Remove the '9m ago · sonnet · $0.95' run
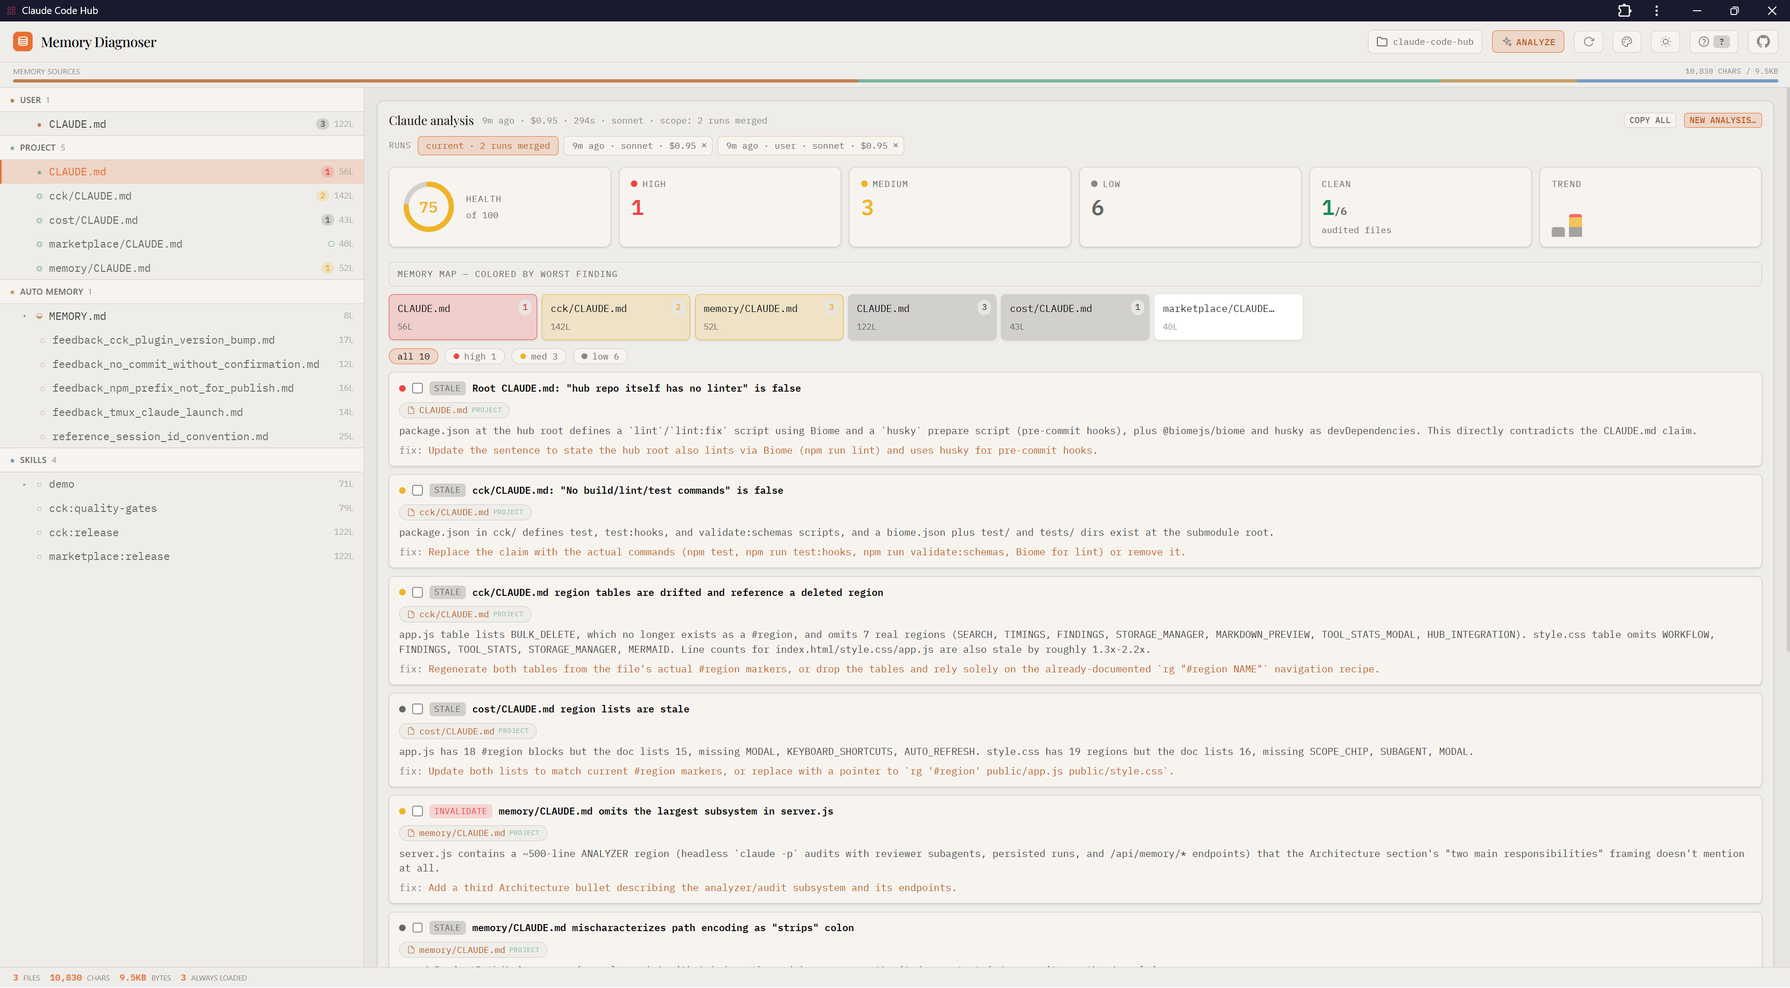1790x988 pixels. pos(704,145)
